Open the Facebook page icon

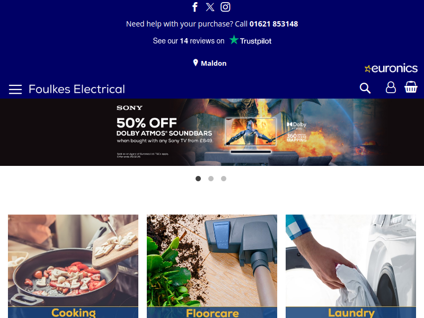[195, 7]
